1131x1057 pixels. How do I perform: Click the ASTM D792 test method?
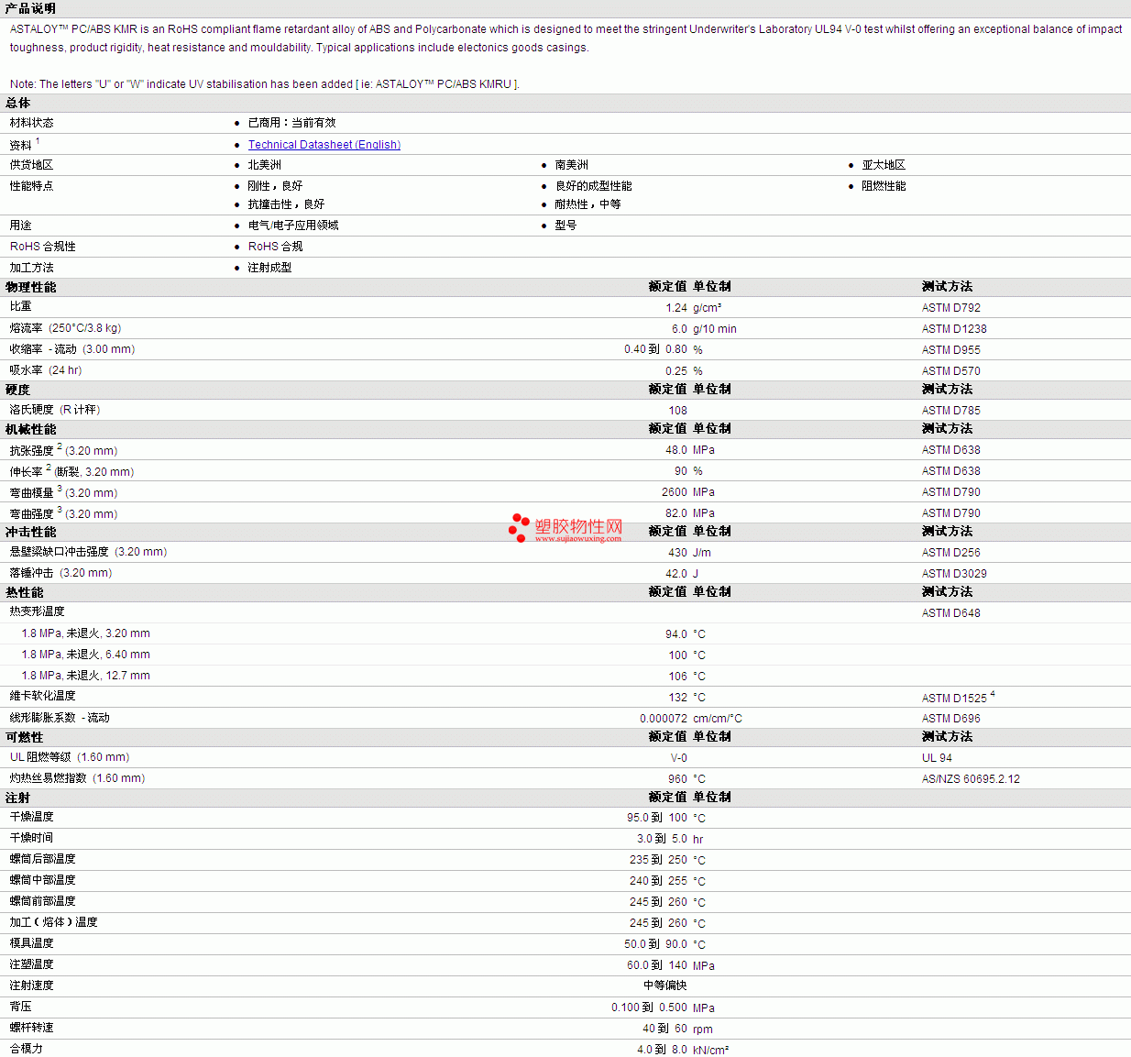point(951,308)
